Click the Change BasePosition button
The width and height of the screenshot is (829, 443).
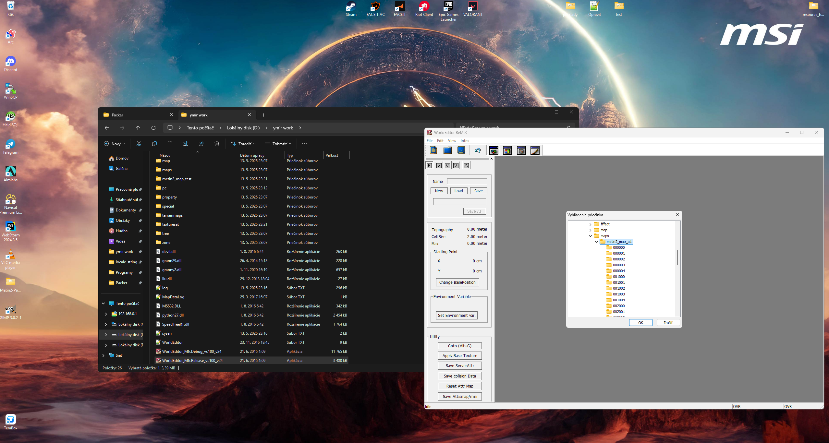click(x=457, y=282)
